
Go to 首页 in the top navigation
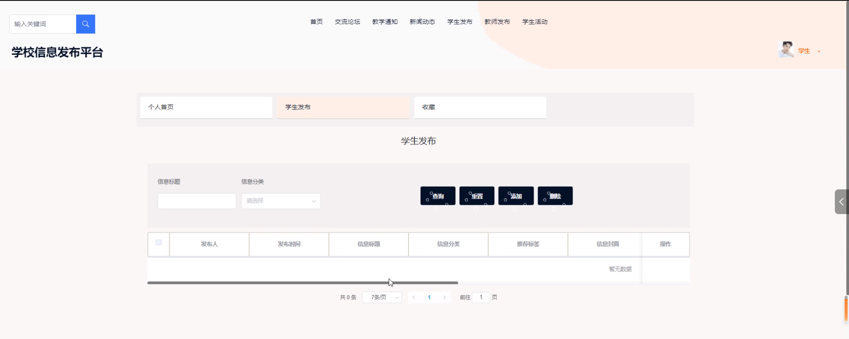point(317,22)
